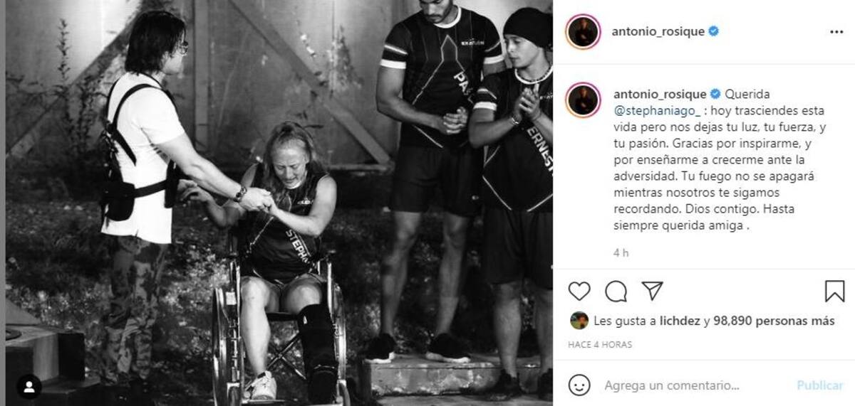Open antonio_rosique username in the caption
This screenshot has width=855, height=406.
pos(660,94)
